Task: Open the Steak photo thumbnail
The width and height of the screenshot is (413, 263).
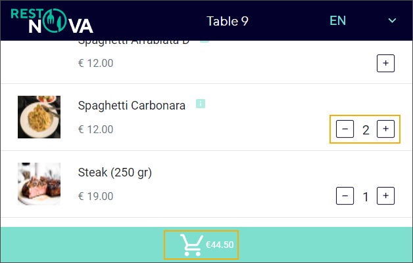Action: pyautogui.click(x=39, y=184)
